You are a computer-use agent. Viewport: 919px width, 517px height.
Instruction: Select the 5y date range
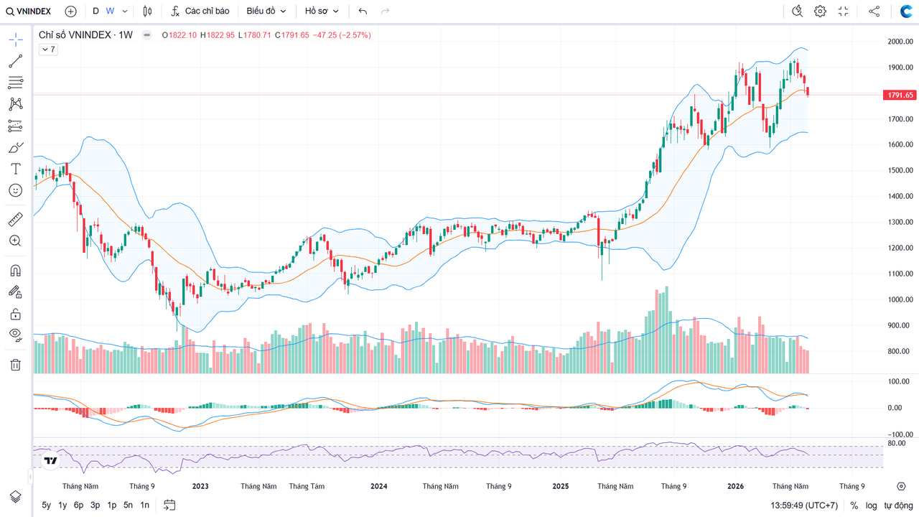coord(47,506)
